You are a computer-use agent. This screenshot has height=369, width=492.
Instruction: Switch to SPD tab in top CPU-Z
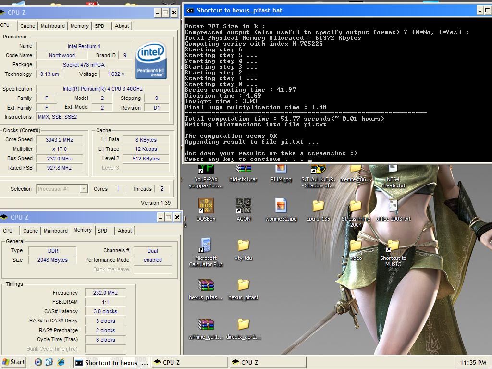tap(99, 26)
